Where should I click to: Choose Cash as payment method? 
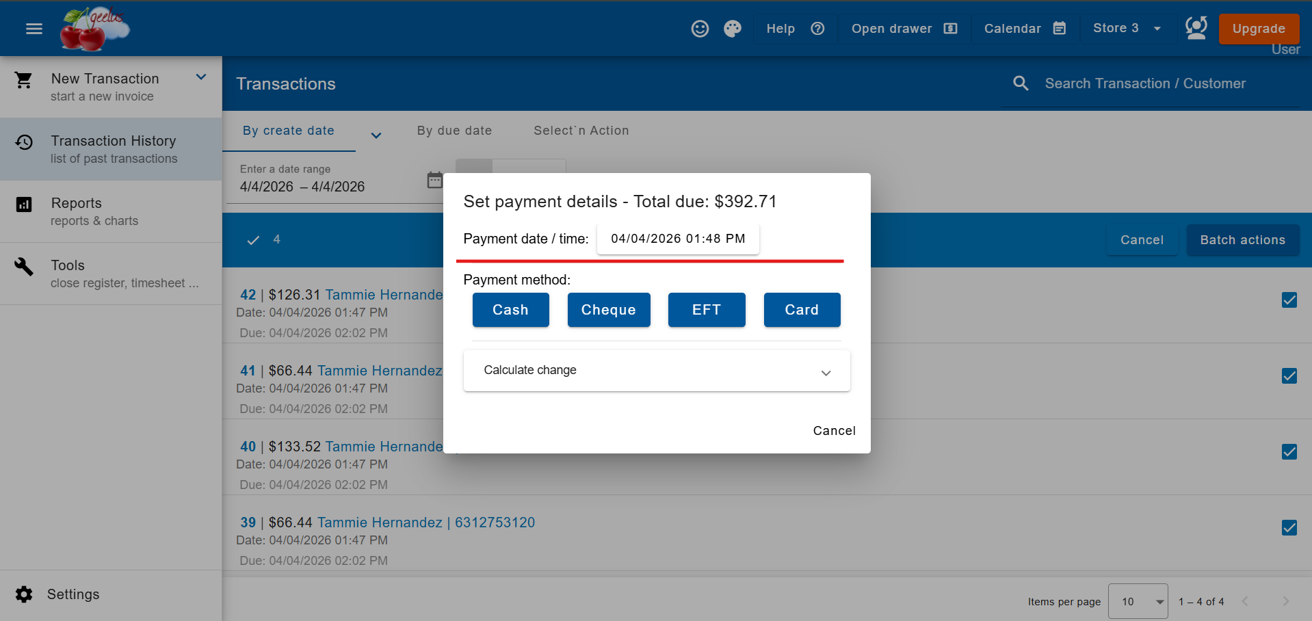click(x=510, y=310)
